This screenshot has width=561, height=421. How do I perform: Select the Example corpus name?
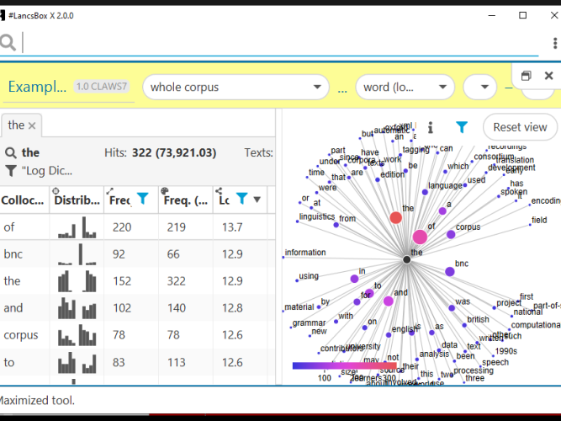click(x=37, y=87)
